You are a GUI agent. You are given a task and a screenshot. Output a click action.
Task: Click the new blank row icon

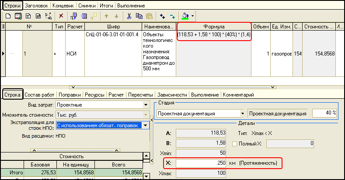8,16
